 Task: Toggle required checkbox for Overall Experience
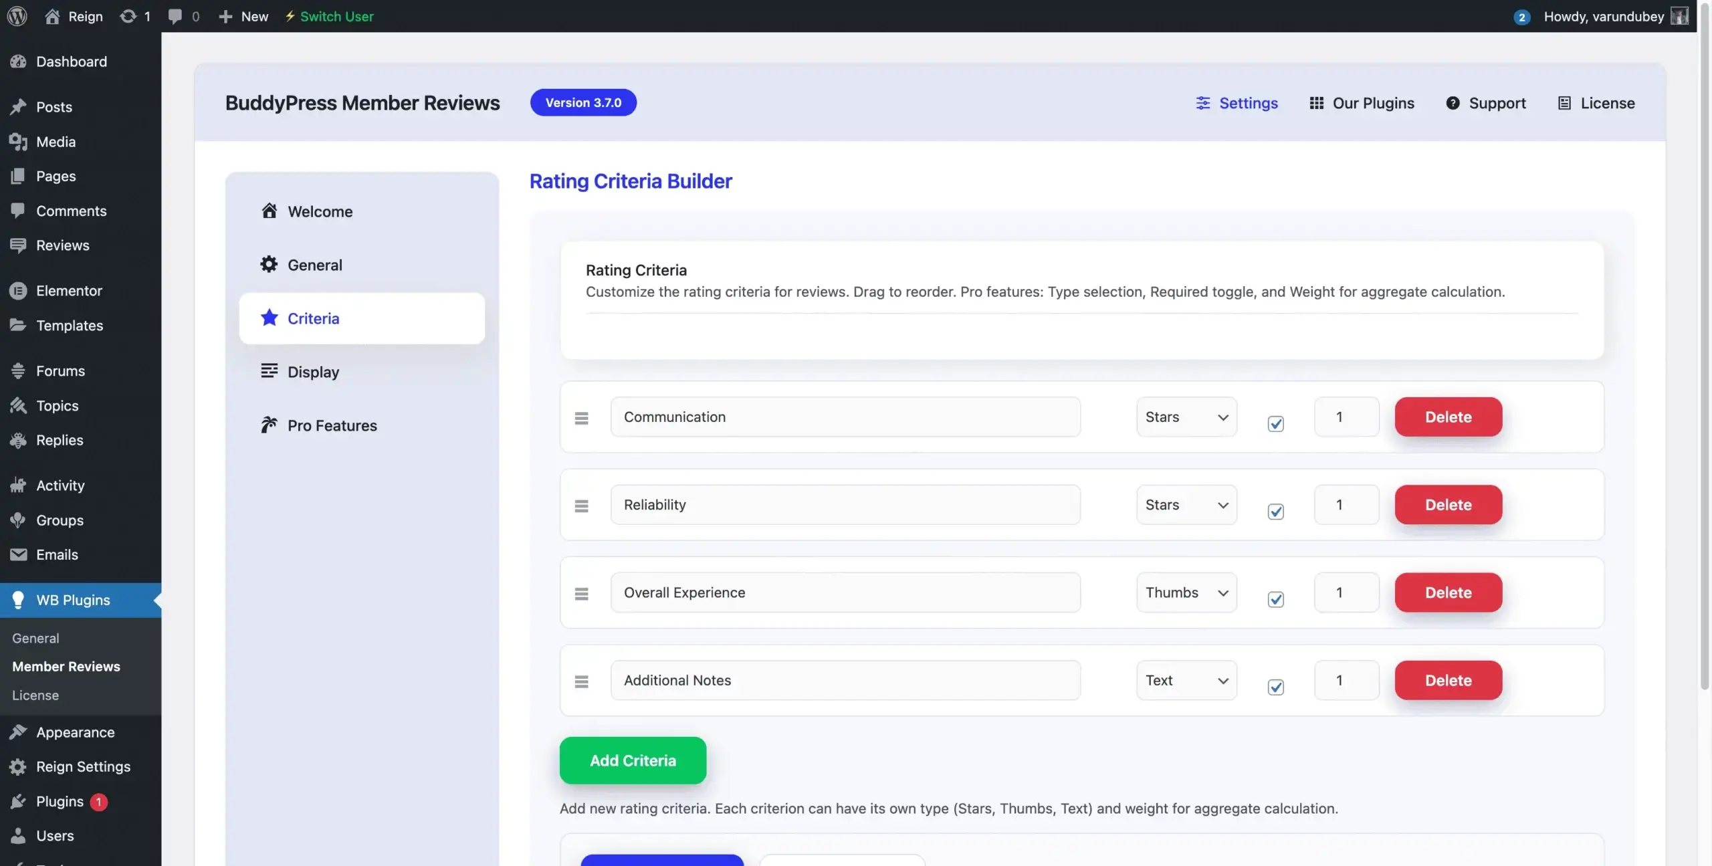[1276, 599]
